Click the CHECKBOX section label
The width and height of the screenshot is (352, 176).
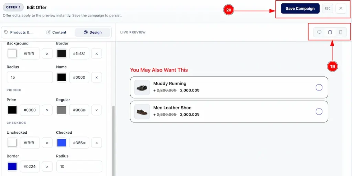(16, 123)
